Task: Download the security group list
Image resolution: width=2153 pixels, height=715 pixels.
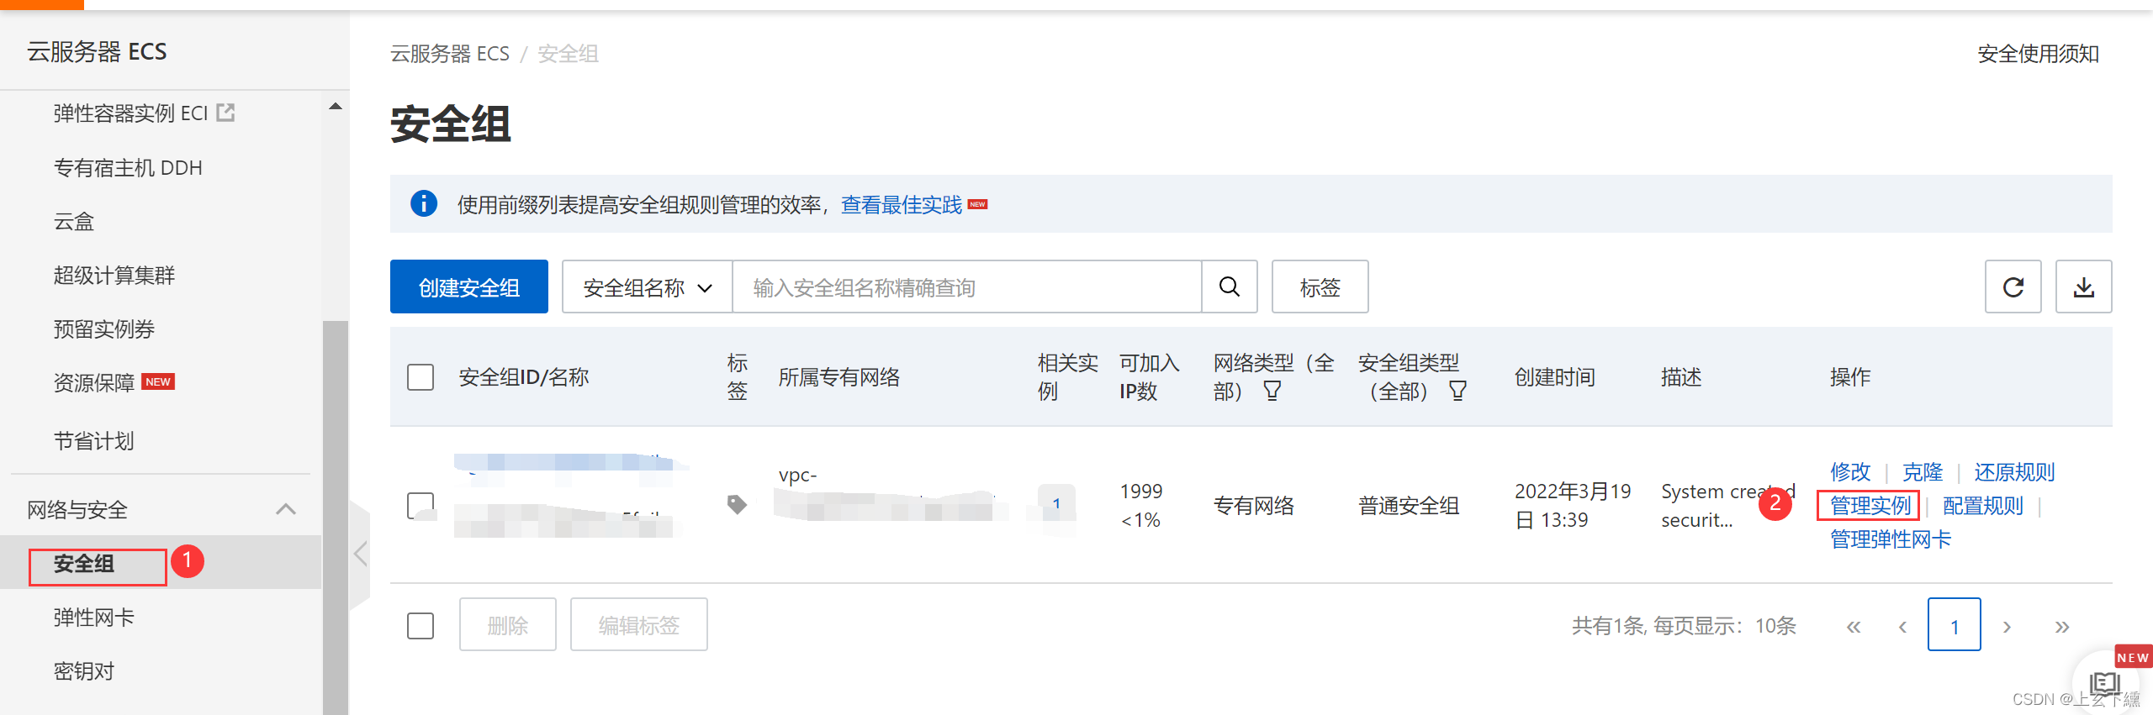Action: pos(2084,287)
